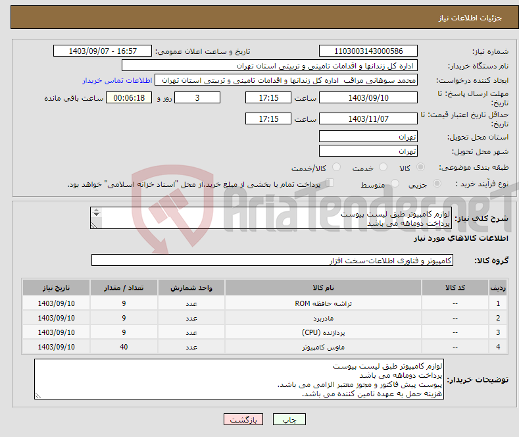Click the گروه کالا field
This screenshot has width=519, height=437.
click(x=272, y=260)
